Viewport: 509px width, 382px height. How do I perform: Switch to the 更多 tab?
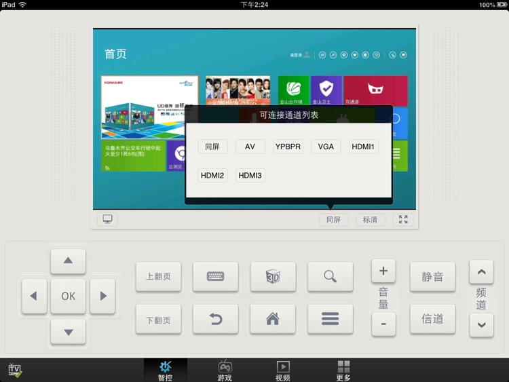(343, 370)
